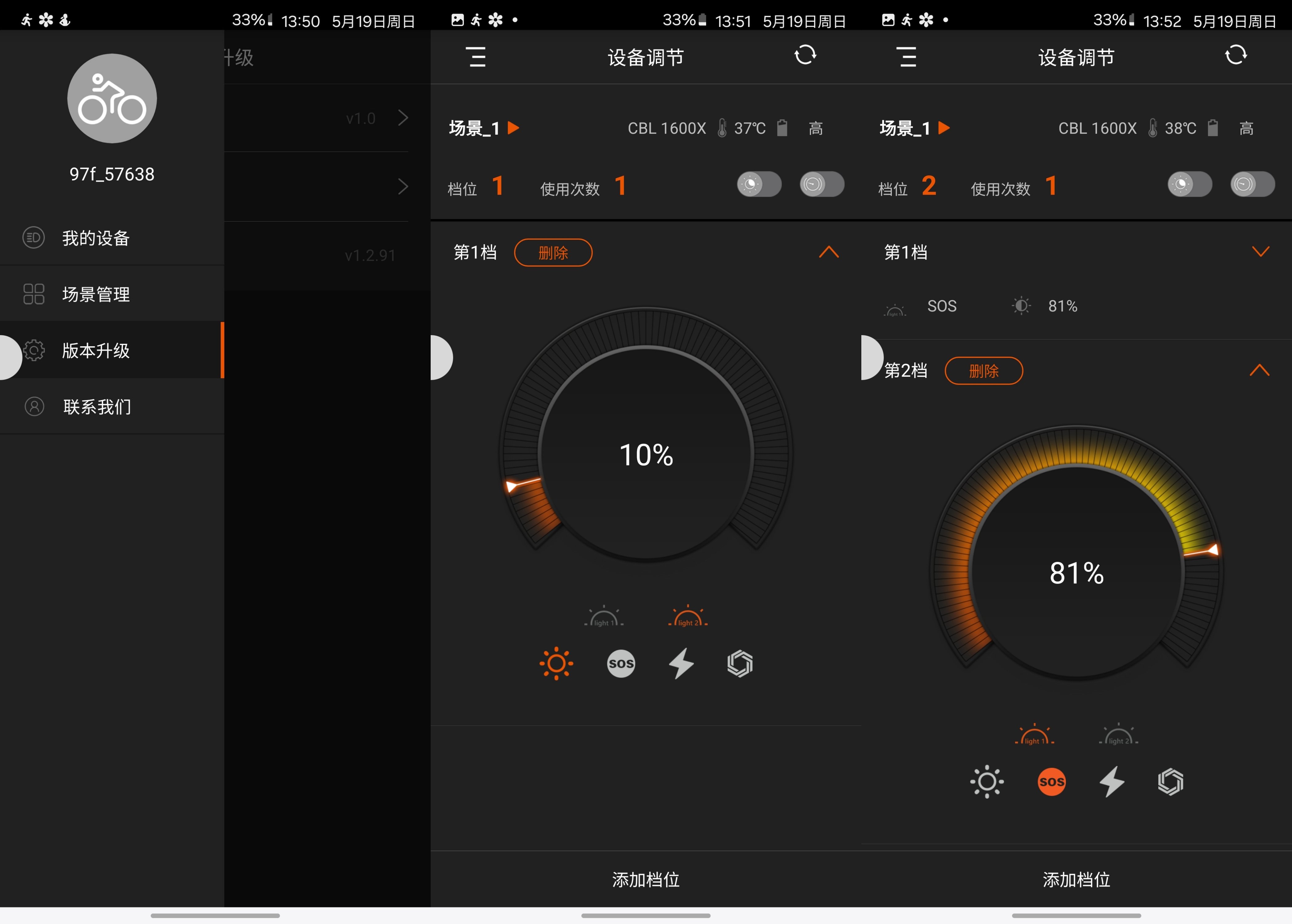
Task: Open 场景管理 in the side menu
Action: [96, 294]
